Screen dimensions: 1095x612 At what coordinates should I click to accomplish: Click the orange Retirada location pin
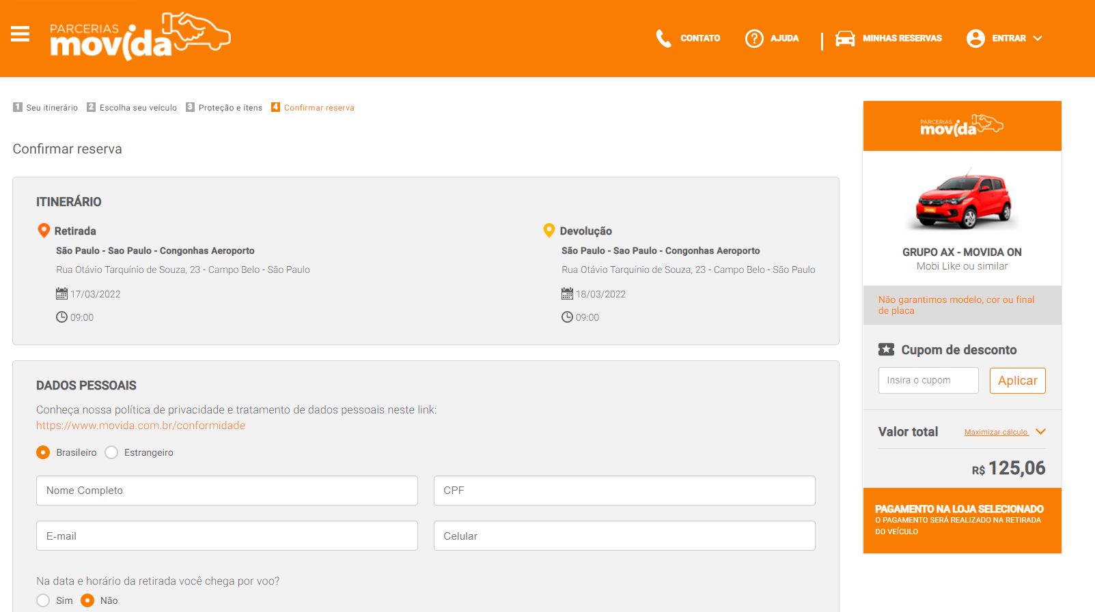point(44,231)
